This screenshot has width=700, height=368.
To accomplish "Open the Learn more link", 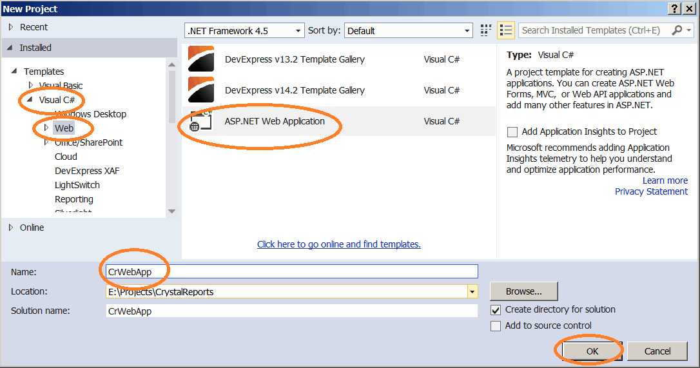I will pos(665,180).
